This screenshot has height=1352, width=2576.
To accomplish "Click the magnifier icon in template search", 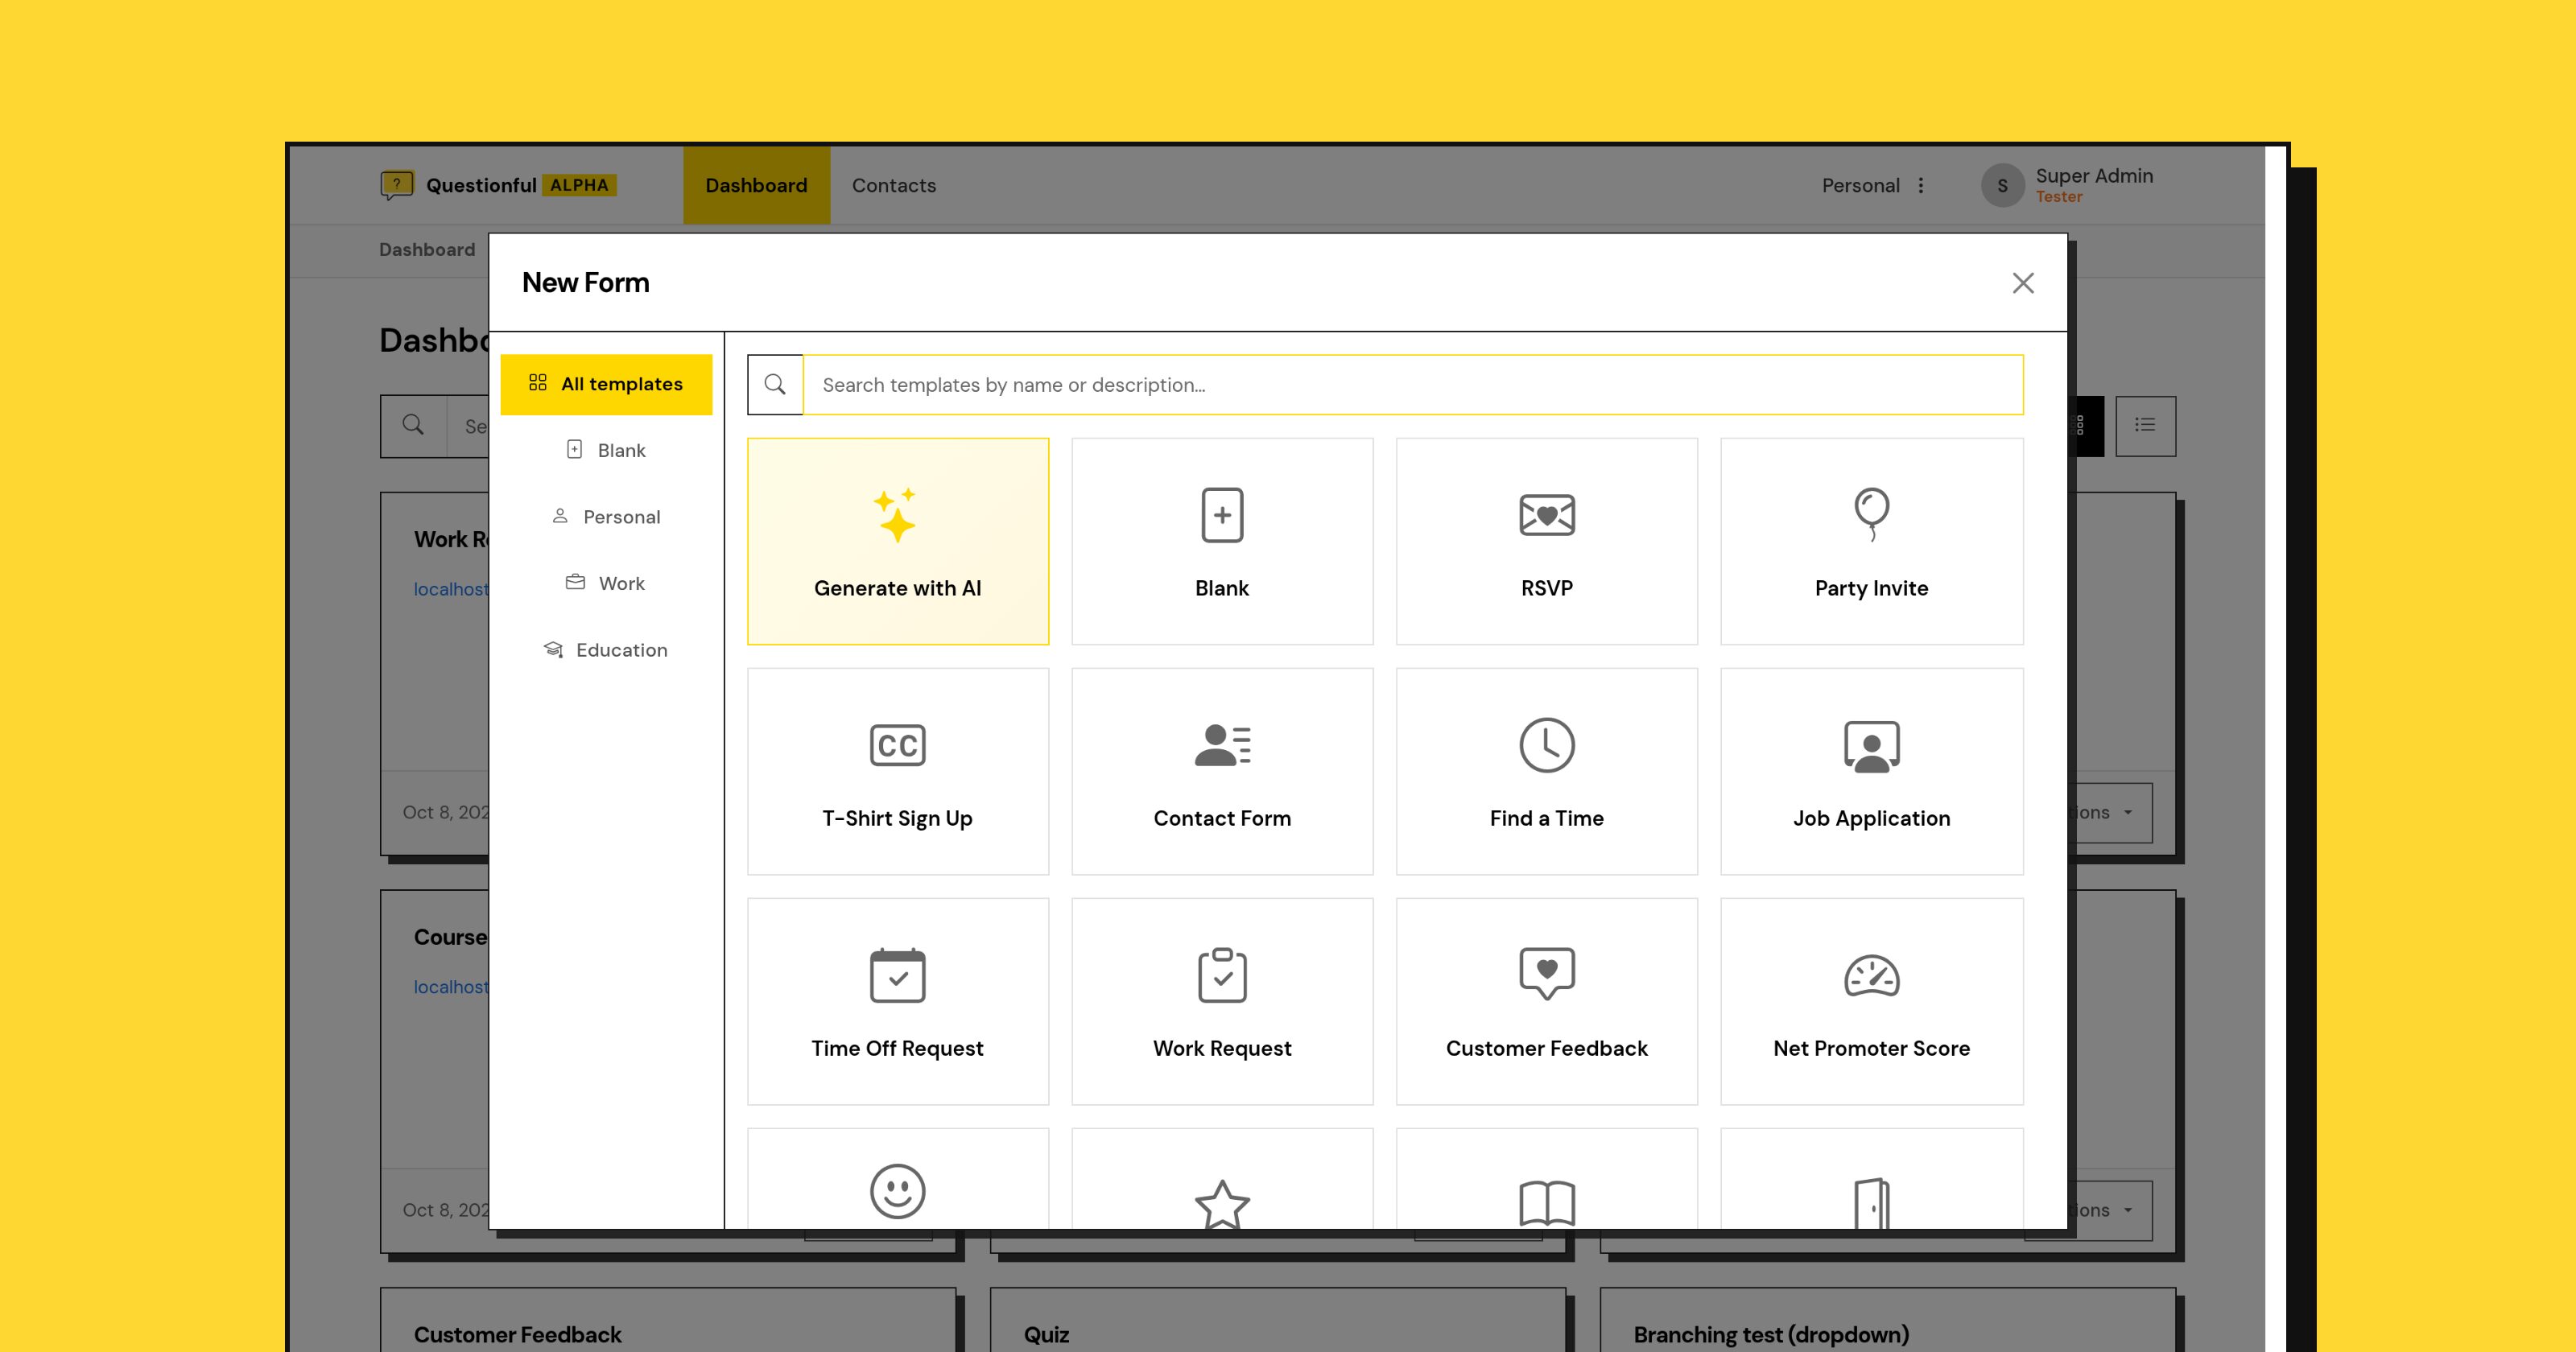I will click(775, 385).
